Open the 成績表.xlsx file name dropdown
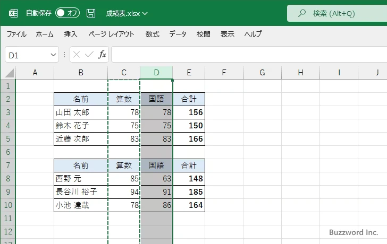Screen dimensions: 387x244 127,14
